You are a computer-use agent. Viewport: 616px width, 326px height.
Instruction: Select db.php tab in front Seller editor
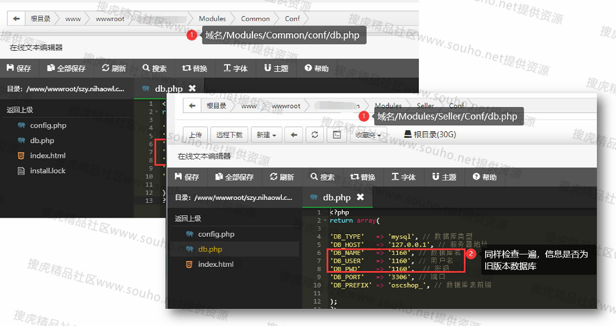coord(336,198)
